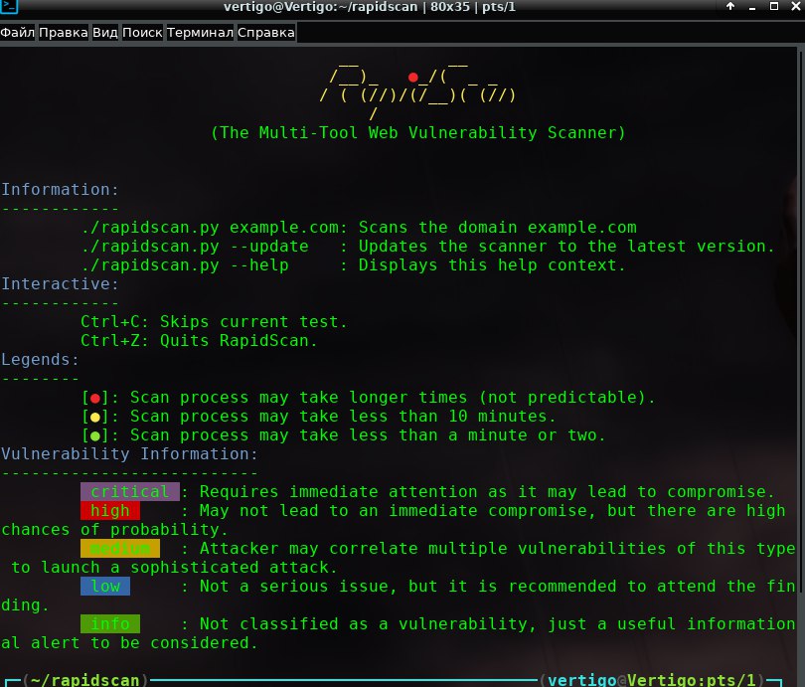Image resolution: width=805 pixels, height=687 pixels.
Task: Click the 'Interactive:' heading
Action: (60, 284)
